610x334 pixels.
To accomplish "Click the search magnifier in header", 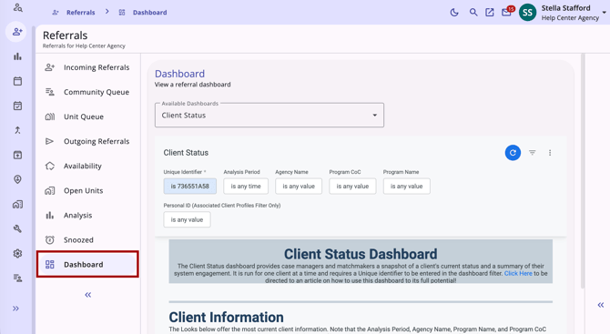I will [x=473, y=13].
